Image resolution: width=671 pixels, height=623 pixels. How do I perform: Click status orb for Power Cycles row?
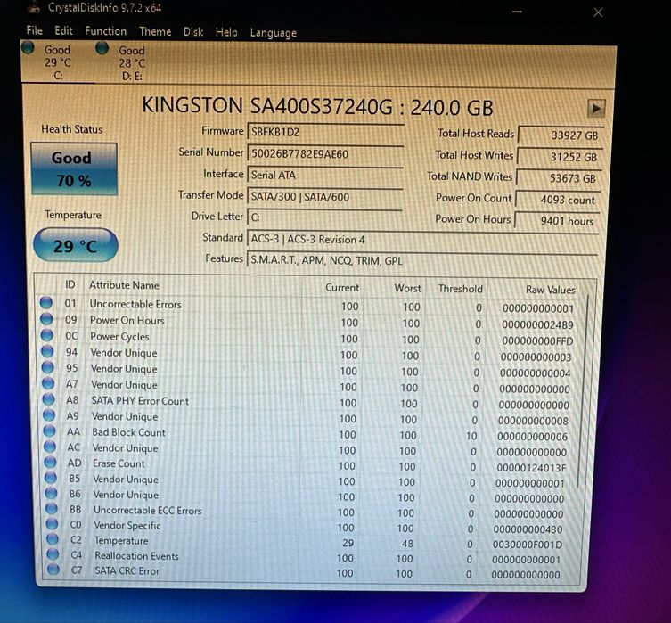coord(46,335)
